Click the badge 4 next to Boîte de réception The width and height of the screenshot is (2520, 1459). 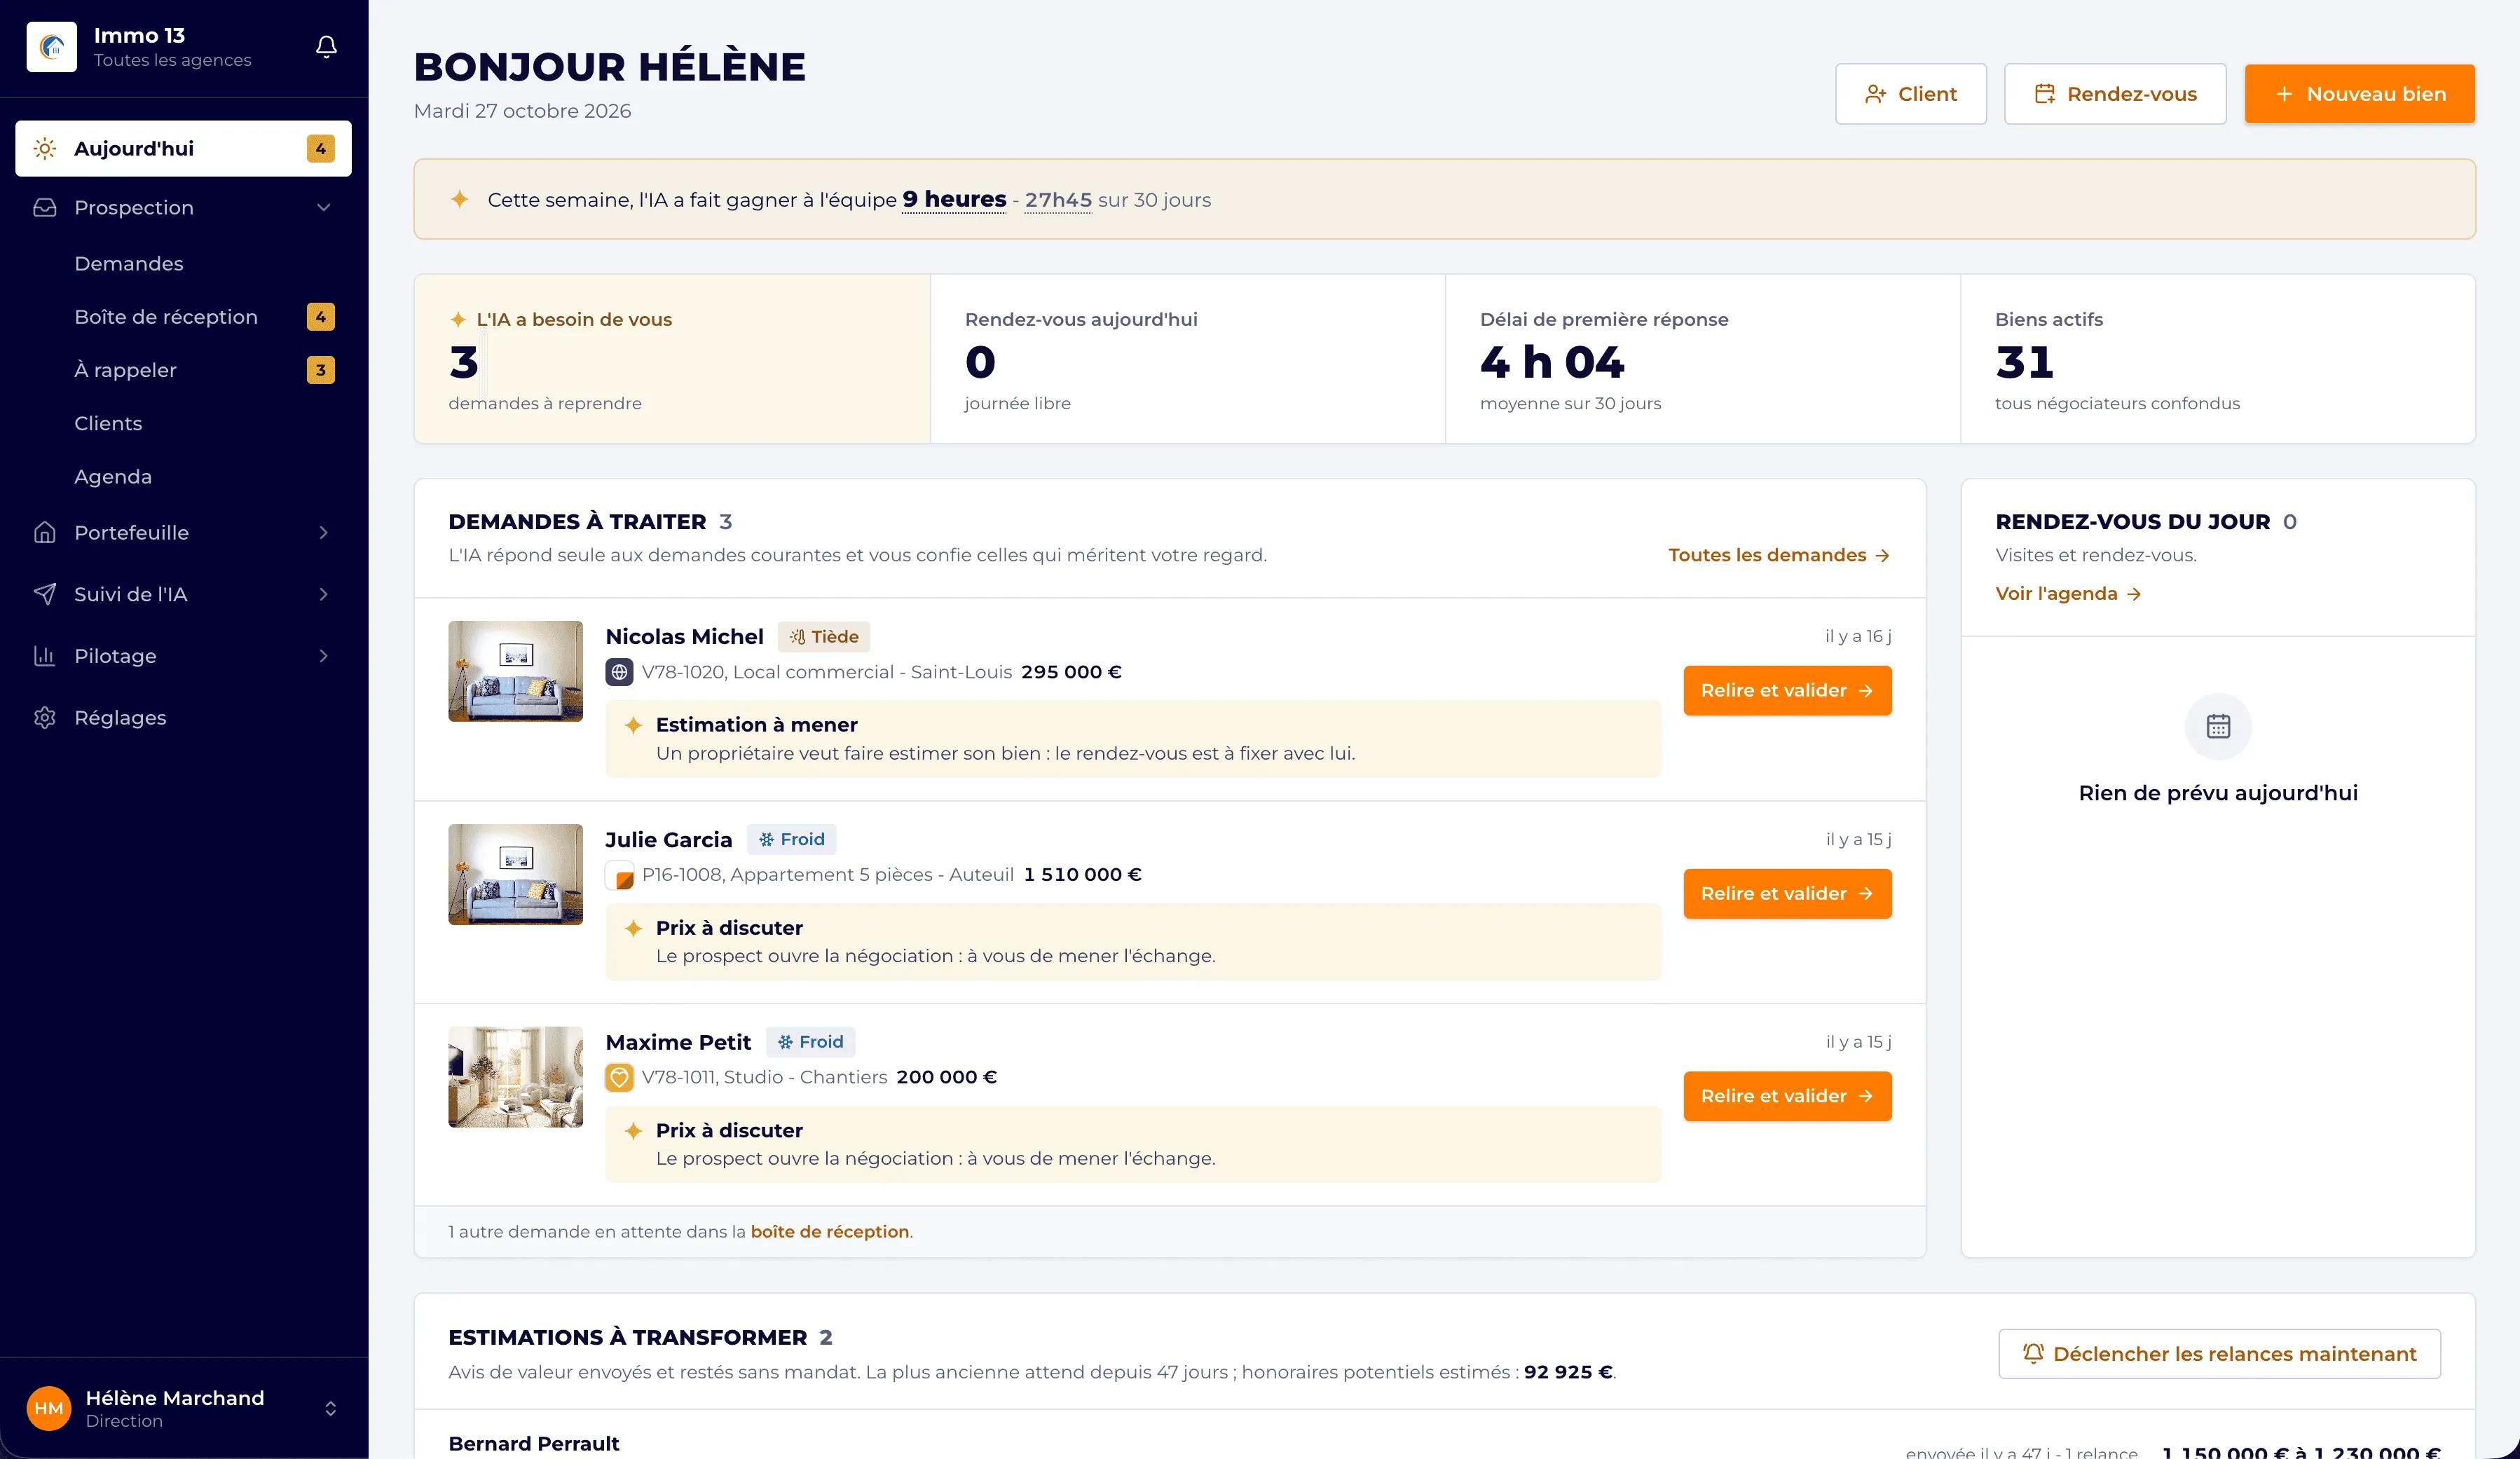(320, 317)
